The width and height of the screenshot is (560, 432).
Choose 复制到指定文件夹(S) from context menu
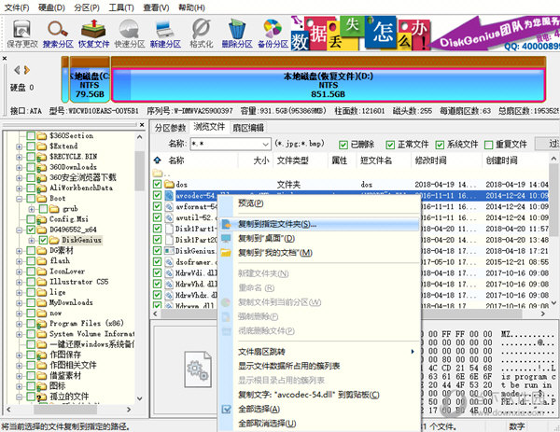coord(277,224)
